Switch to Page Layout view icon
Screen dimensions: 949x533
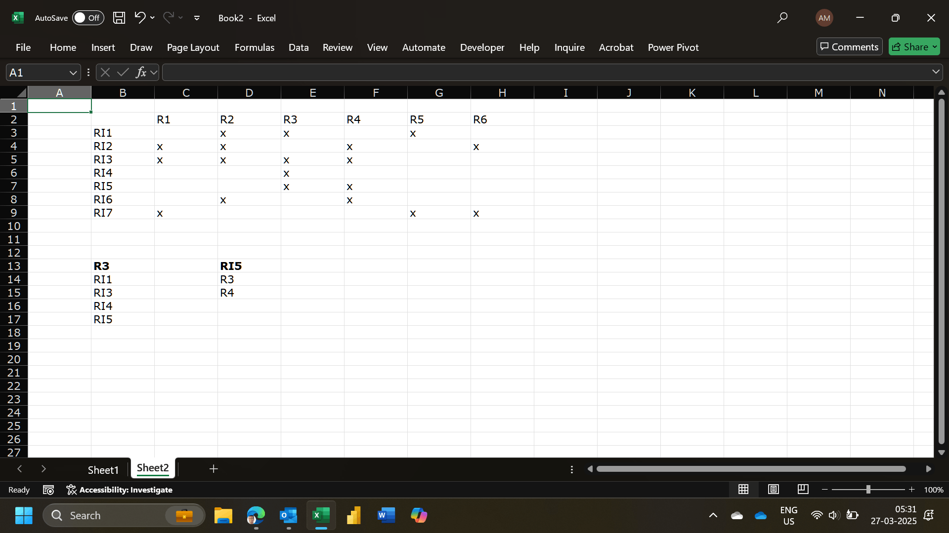(x=773, y=489)
